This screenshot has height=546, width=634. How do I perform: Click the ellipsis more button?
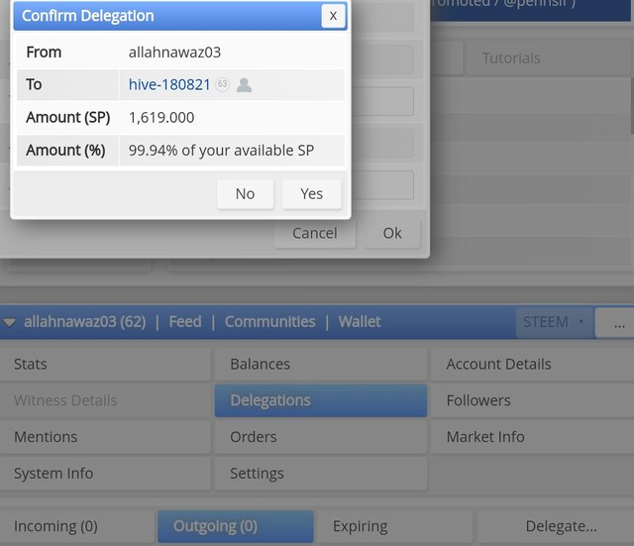616,322
